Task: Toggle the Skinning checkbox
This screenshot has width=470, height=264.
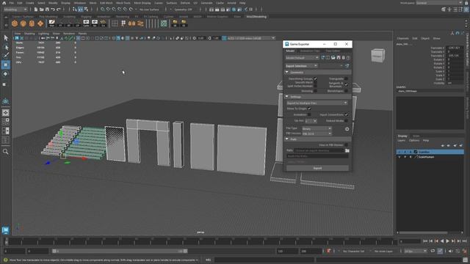Action: pyautogui.click(x=315, y=91)
